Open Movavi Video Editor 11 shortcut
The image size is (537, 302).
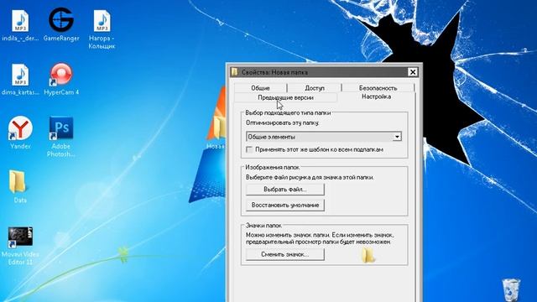coord(20,237)
